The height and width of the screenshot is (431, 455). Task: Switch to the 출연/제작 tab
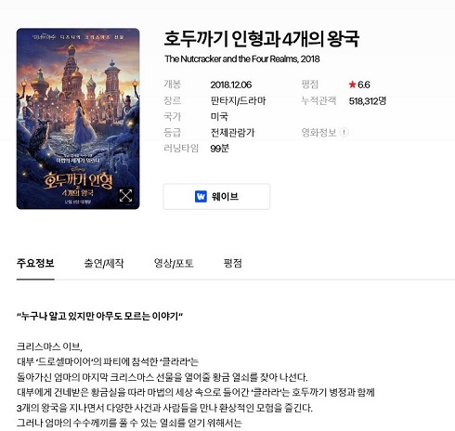[104, 264]
